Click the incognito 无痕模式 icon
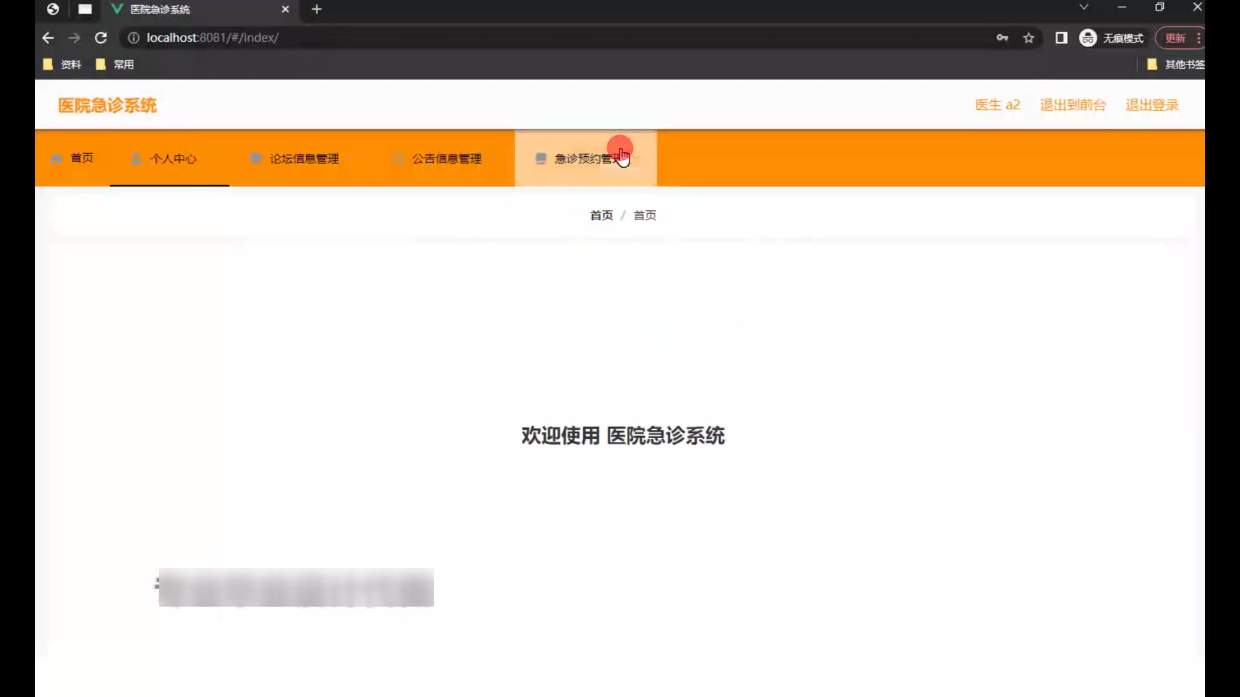Screen dimensions: 1240x697 pos(1088,38)
